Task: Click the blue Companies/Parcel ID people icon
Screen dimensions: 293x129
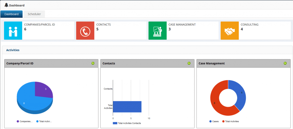Action: [x=13, y=30]
